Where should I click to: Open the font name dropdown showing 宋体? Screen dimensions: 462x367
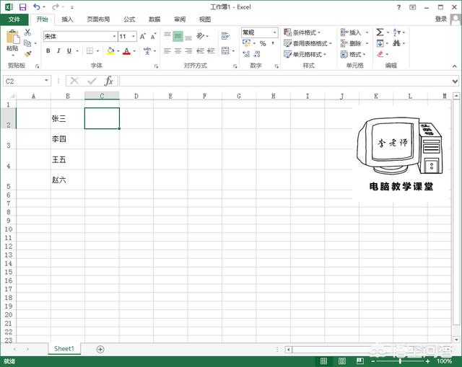coord(114,36)
